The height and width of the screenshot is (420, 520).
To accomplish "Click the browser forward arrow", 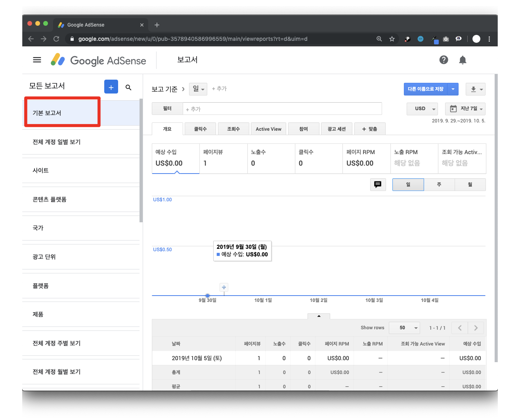I will (44, 39).
